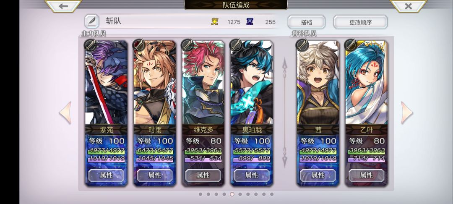Screen dimensions: 453x204
Task: Select the 时雨 character portrait
Action: tap(154, 82)
